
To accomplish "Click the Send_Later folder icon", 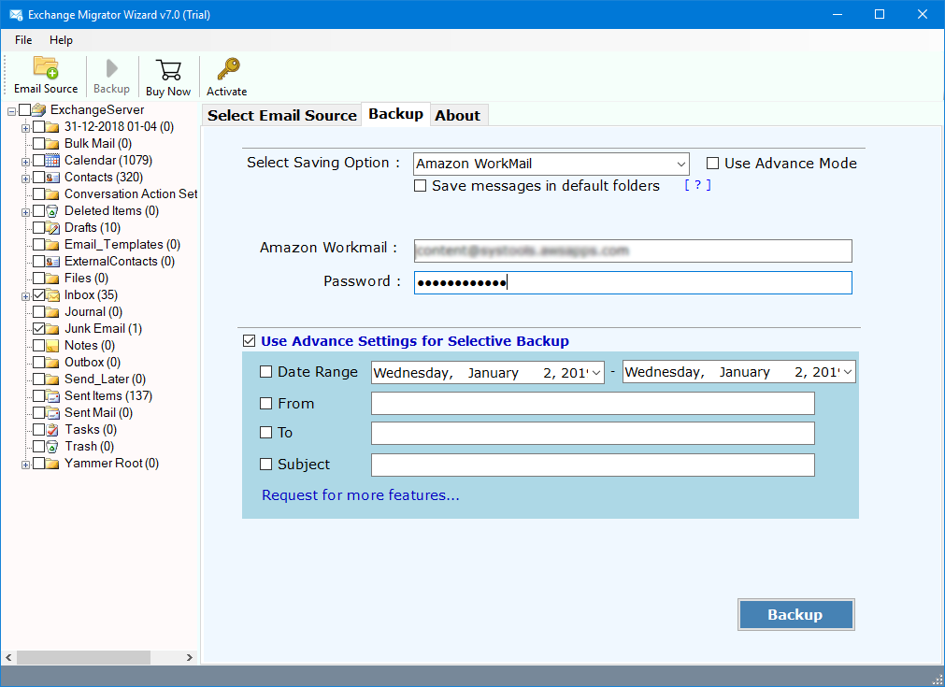I will [x=52, y=379].
